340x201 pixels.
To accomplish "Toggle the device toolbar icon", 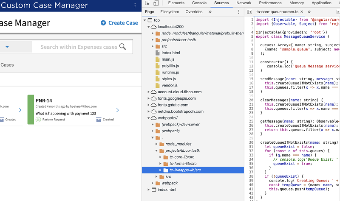I will coord(156,3).
